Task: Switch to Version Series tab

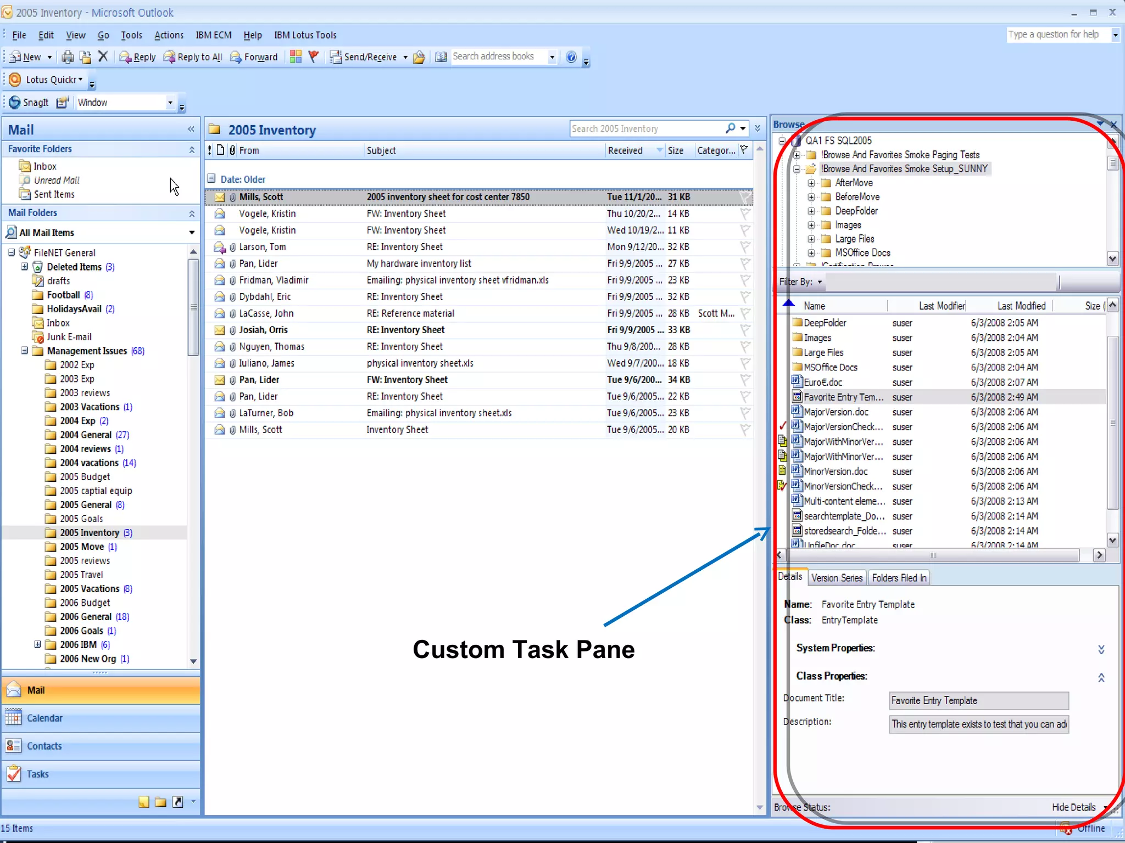Action: (837, 578)
